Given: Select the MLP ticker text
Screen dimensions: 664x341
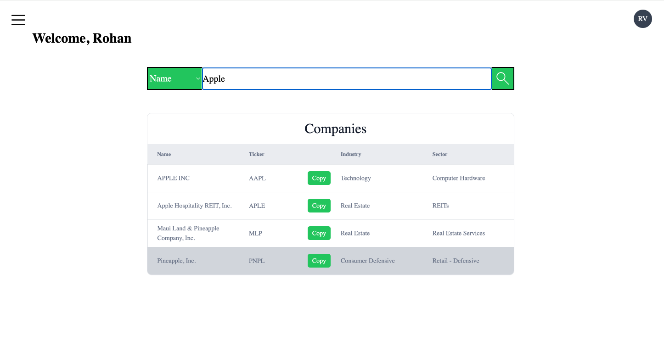Looking at the screenshot, I should point(256,233).
